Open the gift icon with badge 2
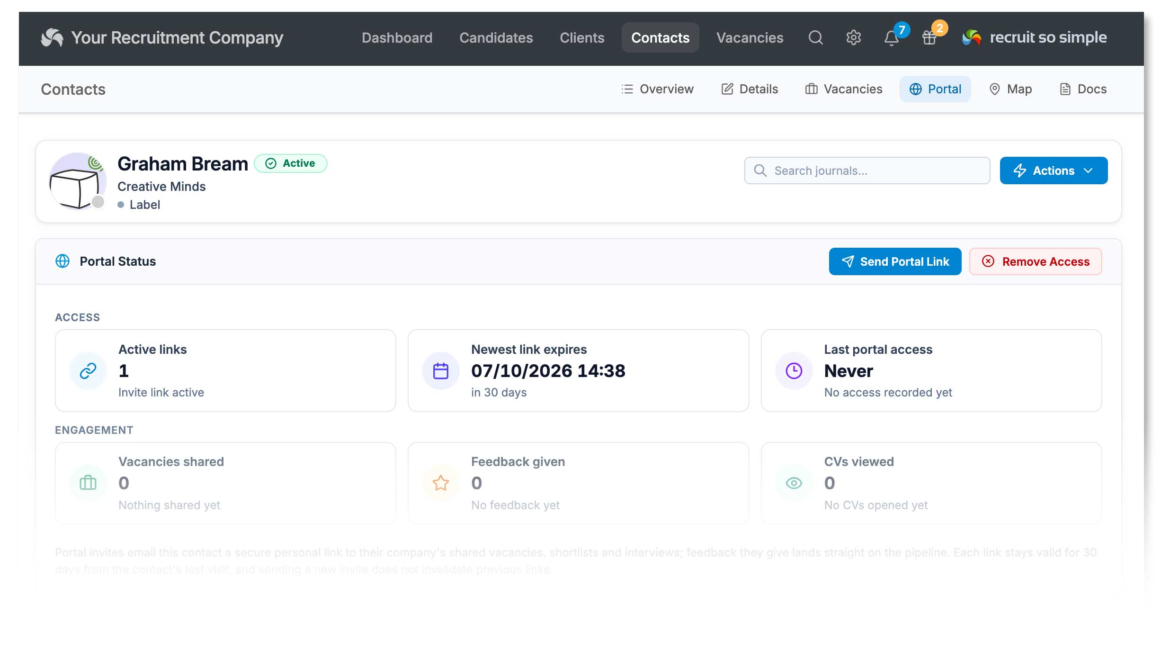1161x656 pixels. tap(929, 37)
